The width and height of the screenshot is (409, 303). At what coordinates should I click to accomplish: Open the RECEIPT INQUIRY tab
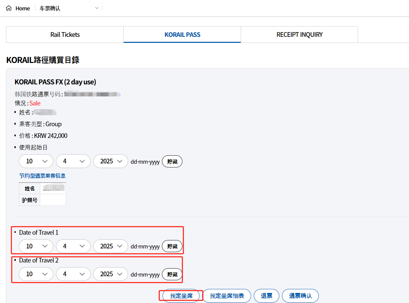tap(299, 34)
